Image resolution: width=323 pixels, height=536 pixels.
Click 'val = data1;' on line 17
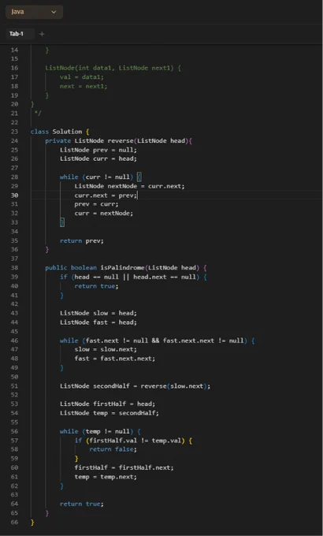(82, 77)
